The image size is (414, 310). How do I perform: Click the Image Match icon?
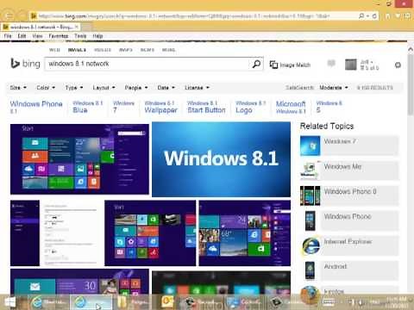click(273, 65)
